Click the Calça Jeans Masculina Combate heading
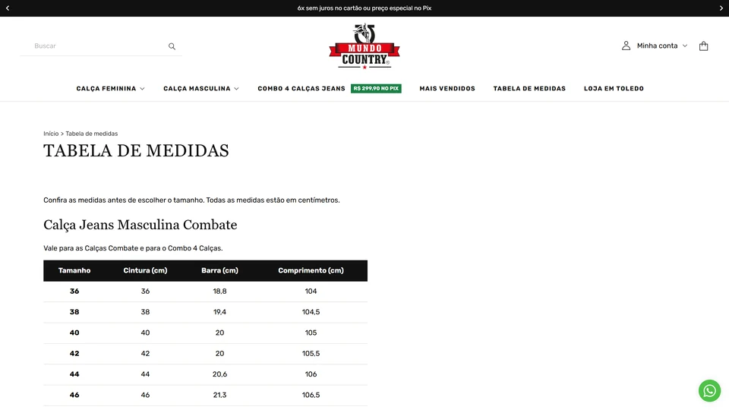This screenshot has height=410, width=729. coord(140,225)
